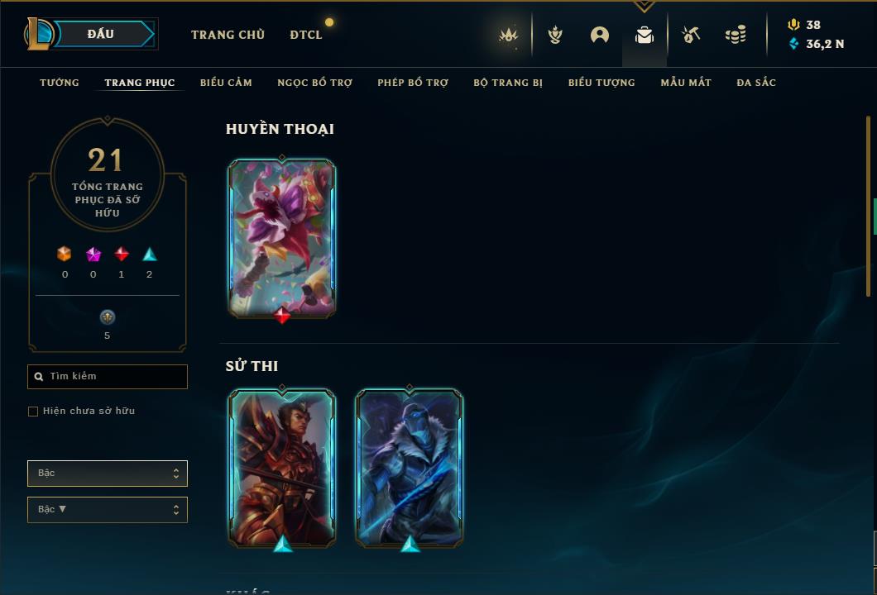Open the glowing event crest icon
The image size is (877, 595).
(509, 36)
